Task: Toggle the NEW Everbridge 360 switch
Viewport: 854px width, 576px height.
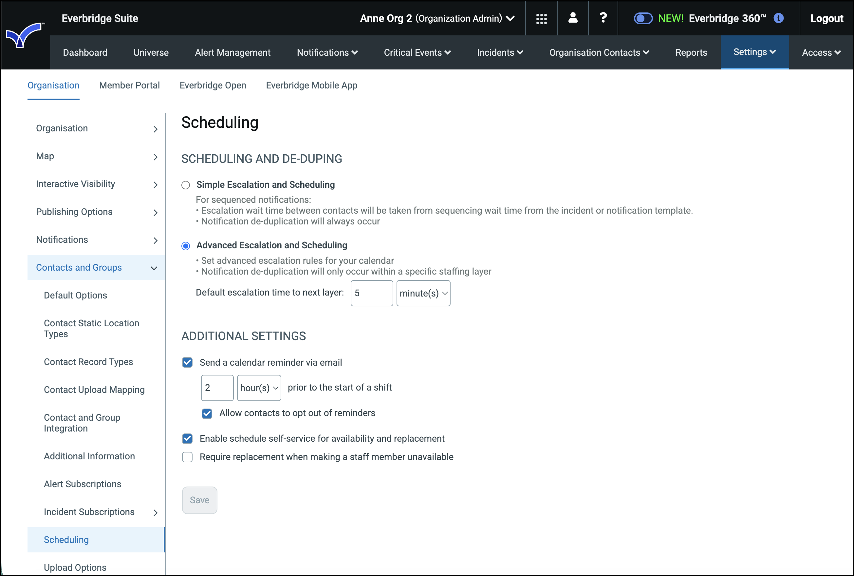Action: [x=643, y=18]
